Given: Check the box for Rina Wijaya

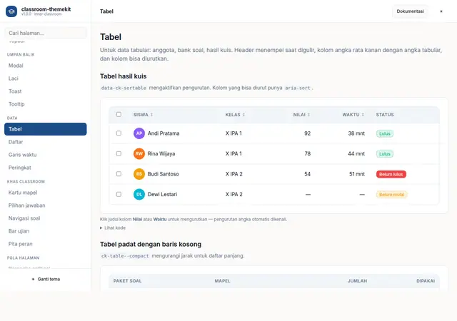Looking at the screenshot, I should click(119, 153).
